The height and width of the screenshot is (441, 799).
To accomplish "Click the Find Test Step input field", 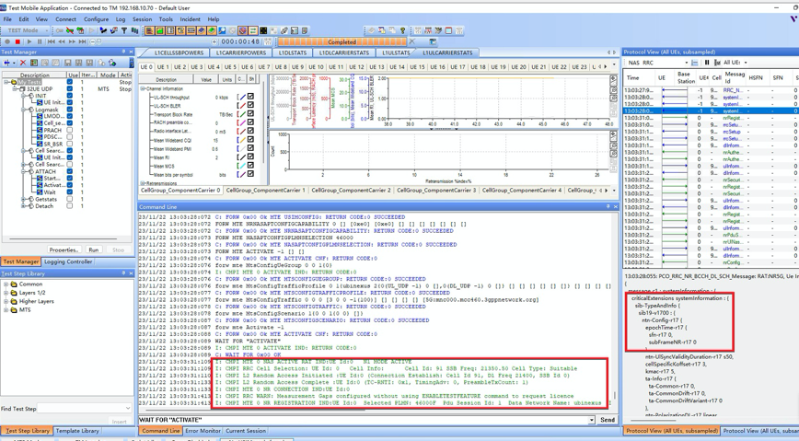I will (83, 409).
